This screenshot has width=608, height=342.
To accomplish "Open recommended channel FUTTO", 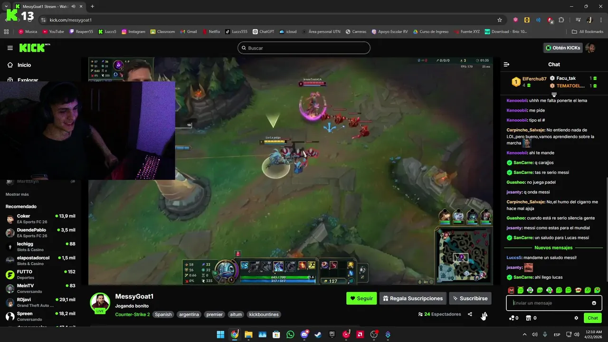I will point(40,275).
